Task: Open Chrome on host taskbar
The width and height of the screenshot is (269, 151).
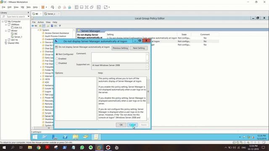Action: click(39, 148)
